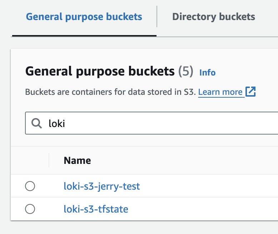Click blank space in loki-s3-jerry-test row
Image resolution: width=278 pixels, height=234 pixels.
(x=207, y=186)
